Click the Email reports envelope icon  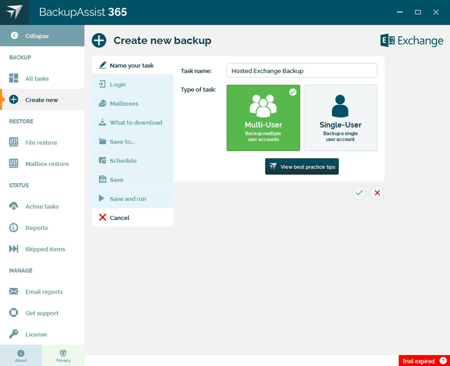coord(13,291)
